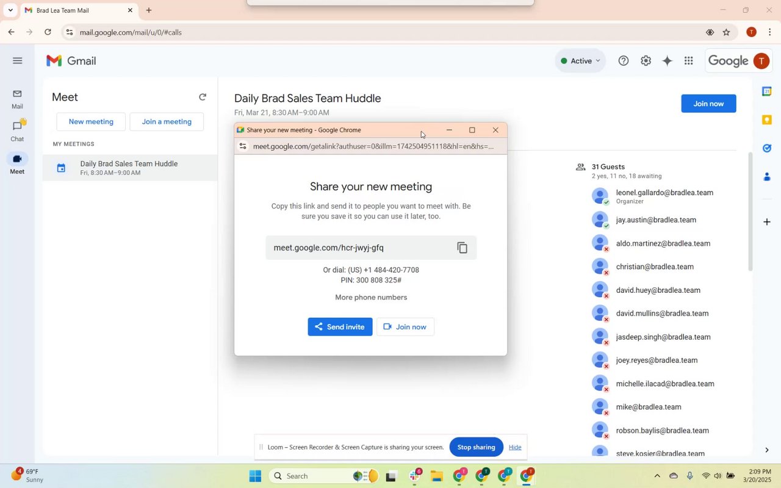781x488 pixels.
Task: Open Chat in the left sidebar
Action: coord(17,131)
